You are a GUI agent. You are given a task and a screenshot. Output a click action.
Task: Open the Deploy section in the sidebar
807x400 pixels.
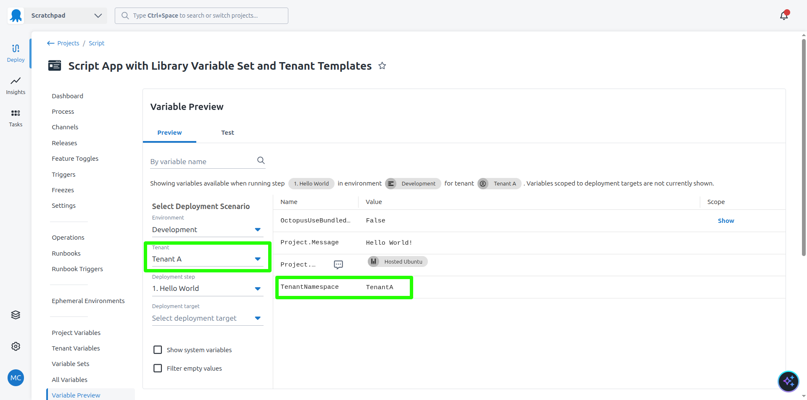16,52
